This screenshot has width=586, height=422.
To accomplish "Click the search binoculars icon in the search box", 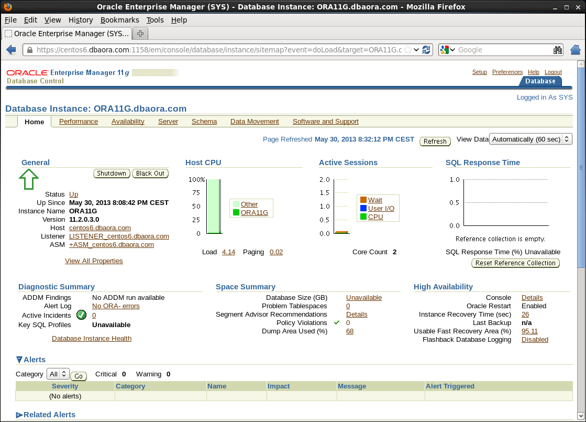I will (558, 50).
